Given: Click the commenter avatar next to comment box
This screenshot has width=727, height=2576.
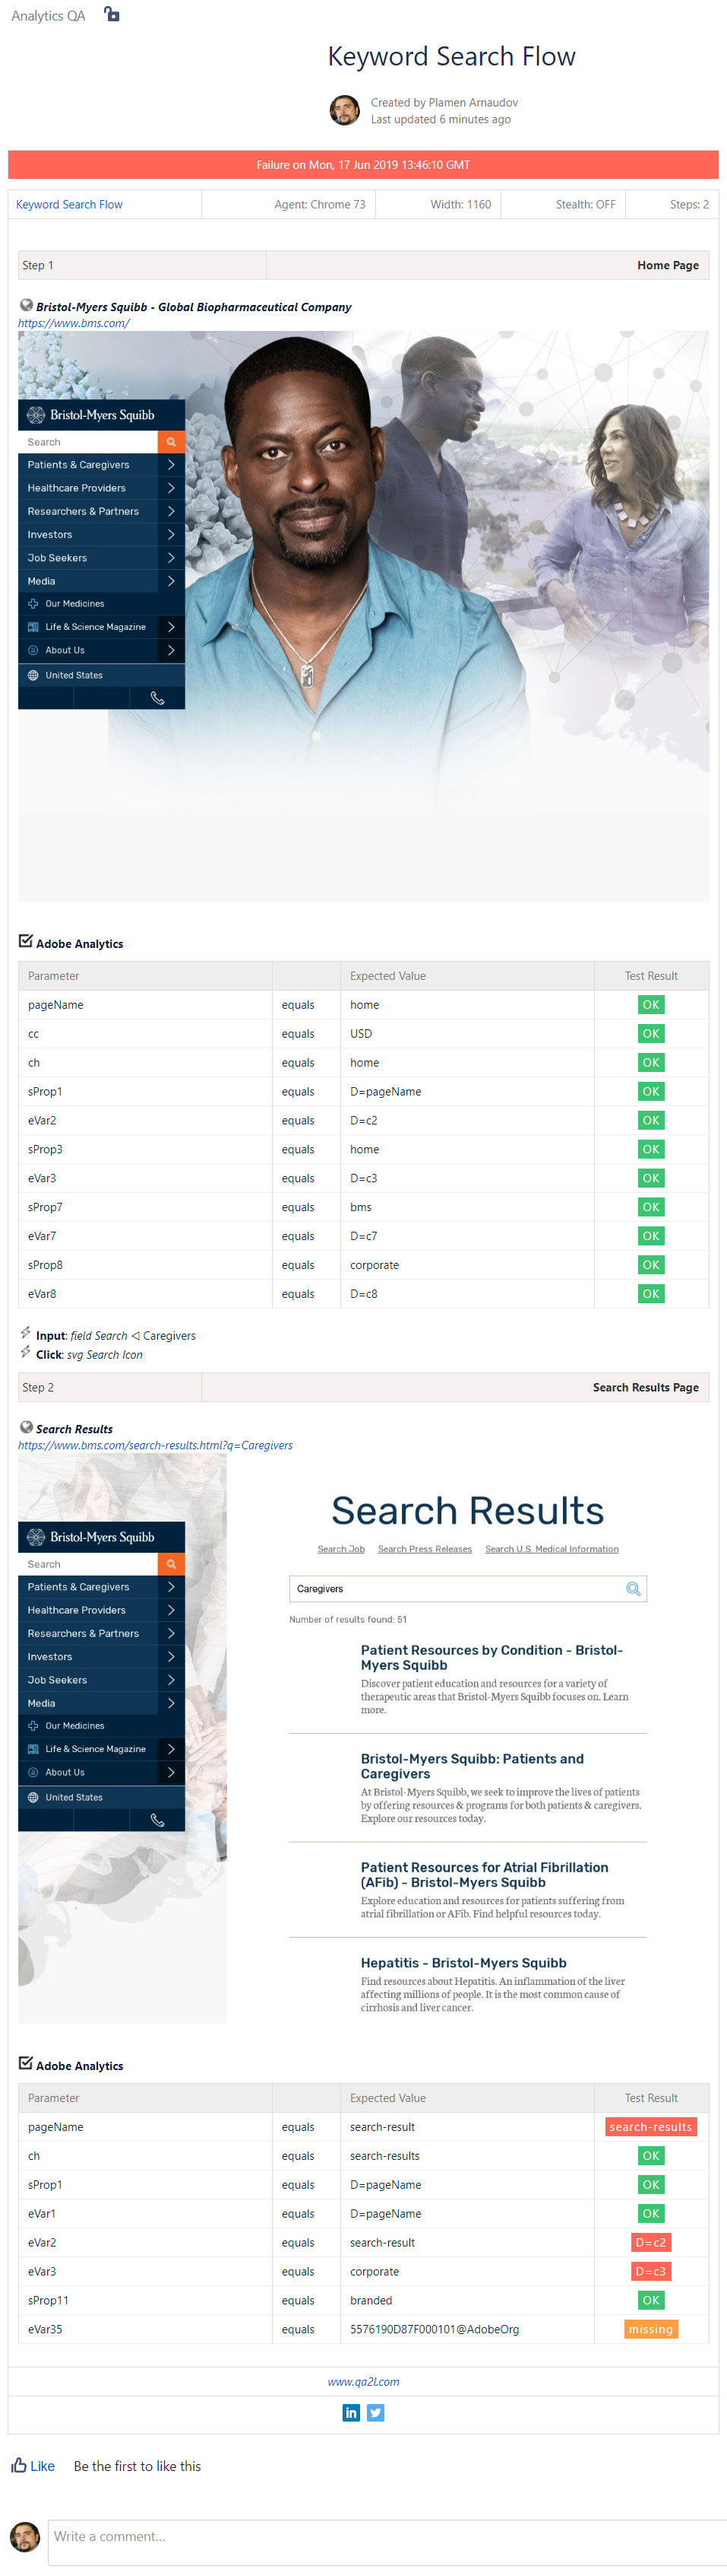Looking at the screenshot, I should pyautogui.click(x=25, y=2536).
